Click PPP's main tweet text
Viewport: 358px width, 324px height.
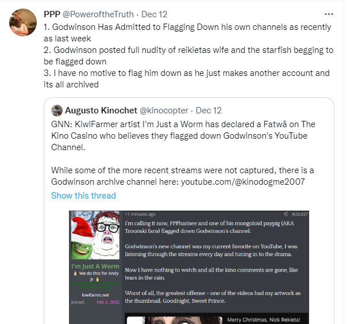tap(188, 56)
